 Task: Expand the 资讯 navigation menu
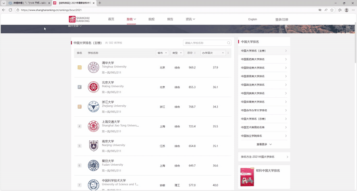[191, 19]
